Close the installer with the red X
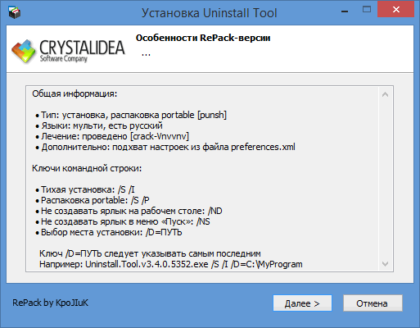This screenshot has width=420, height=328. [396, 10]
